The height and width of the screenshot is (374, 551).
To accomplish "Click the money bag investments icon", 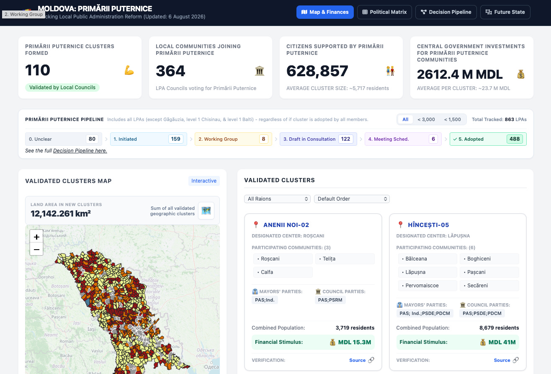I will pos(520,74).
